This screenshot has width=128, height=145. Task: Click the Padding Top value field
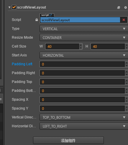click(x=82, y=82)
